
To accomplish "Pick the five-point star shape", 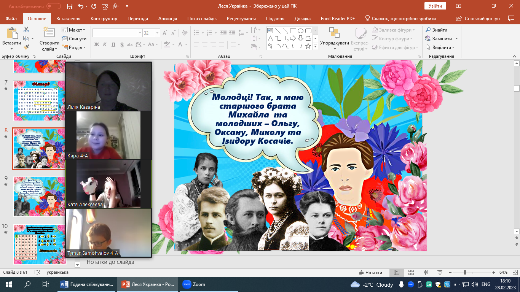I will pos(308,46).
